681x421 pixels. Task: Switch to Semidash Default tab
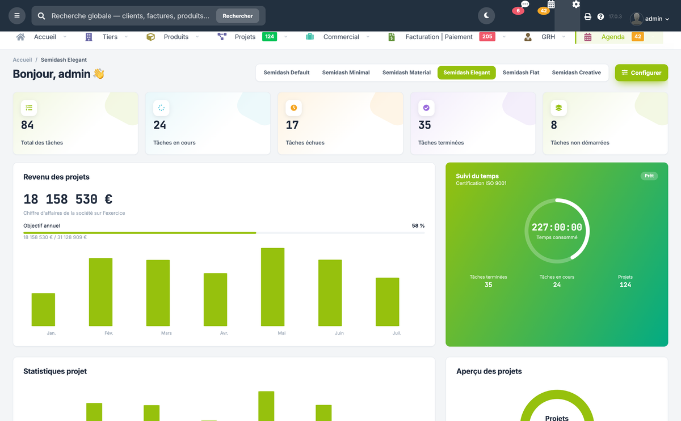[287, 73]
